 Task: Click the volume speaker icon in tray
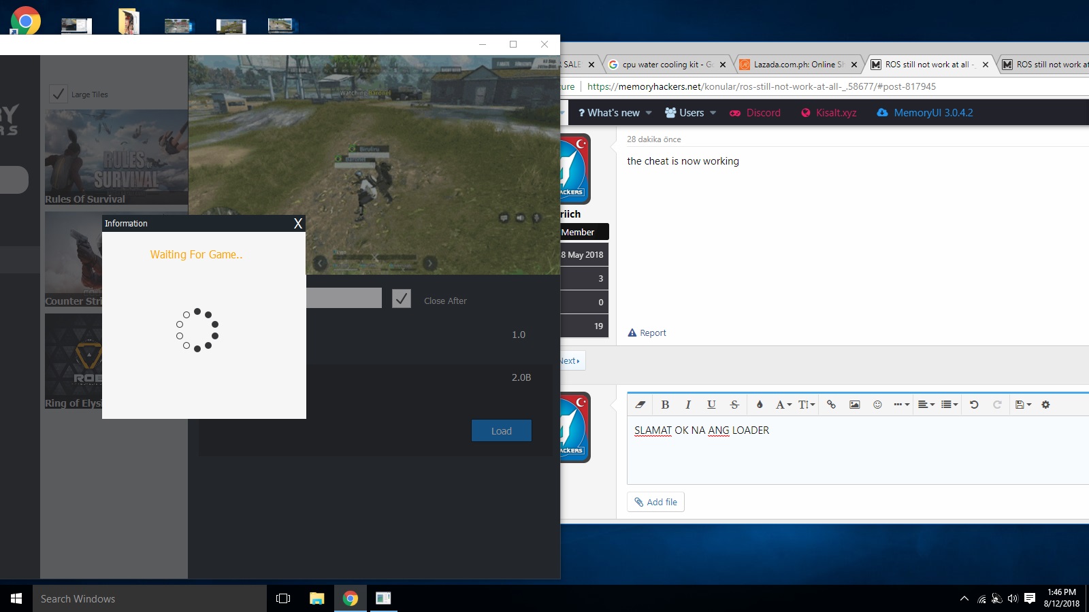pyautogui.click(x=1013, y=598)
